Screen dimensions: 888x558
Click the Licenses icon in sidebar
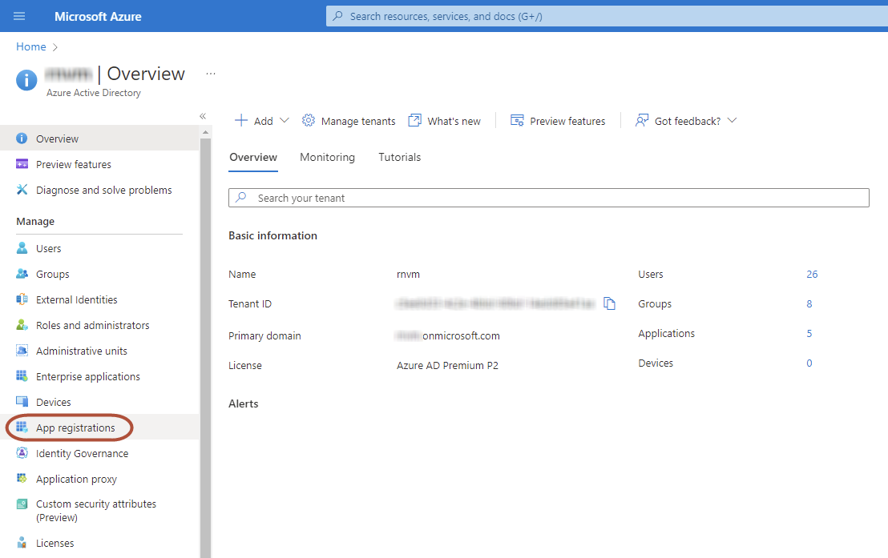tap(22, 543)
